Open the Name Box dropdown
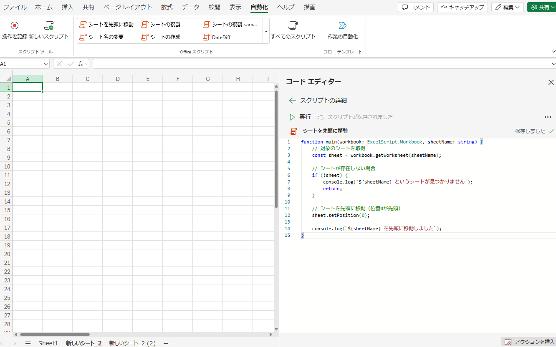The height and width of the screenshot is (347, 556). click(x=46, y=63)
